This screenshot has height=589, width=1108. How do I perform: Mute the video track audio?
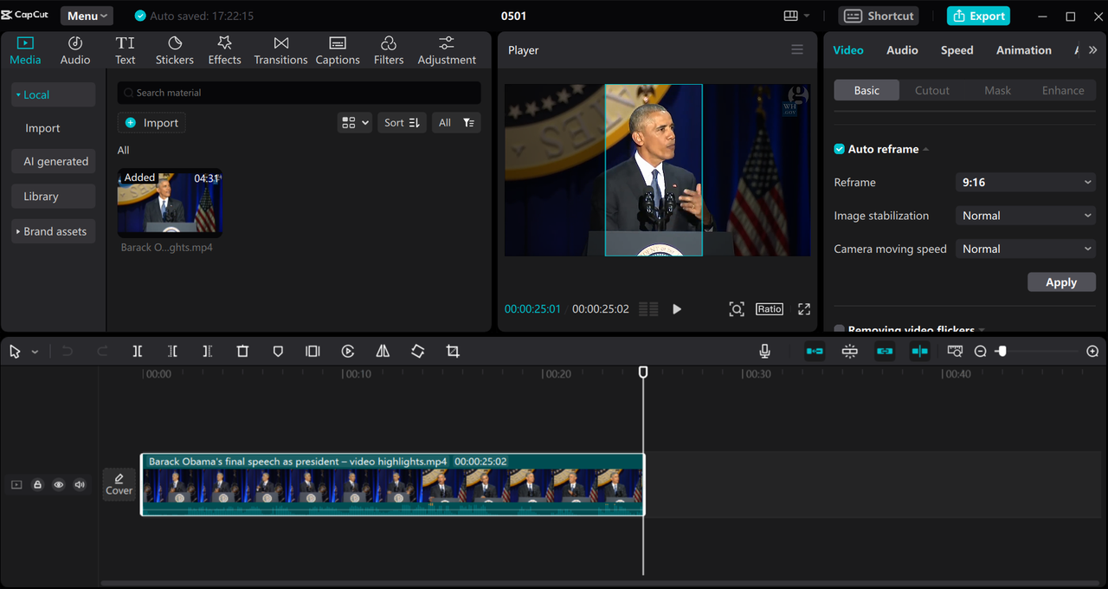click(x=80, y=485)
